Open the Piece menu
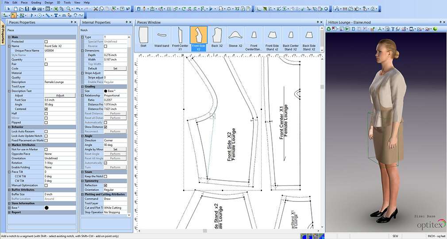The width and height of the screenshot is (447, 239). tap(24, 2)
